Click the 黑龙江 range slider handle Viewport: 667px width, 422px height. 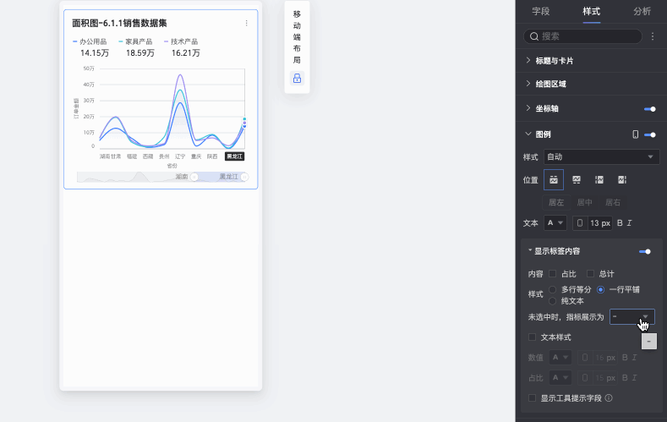click(x=244, y=177)
